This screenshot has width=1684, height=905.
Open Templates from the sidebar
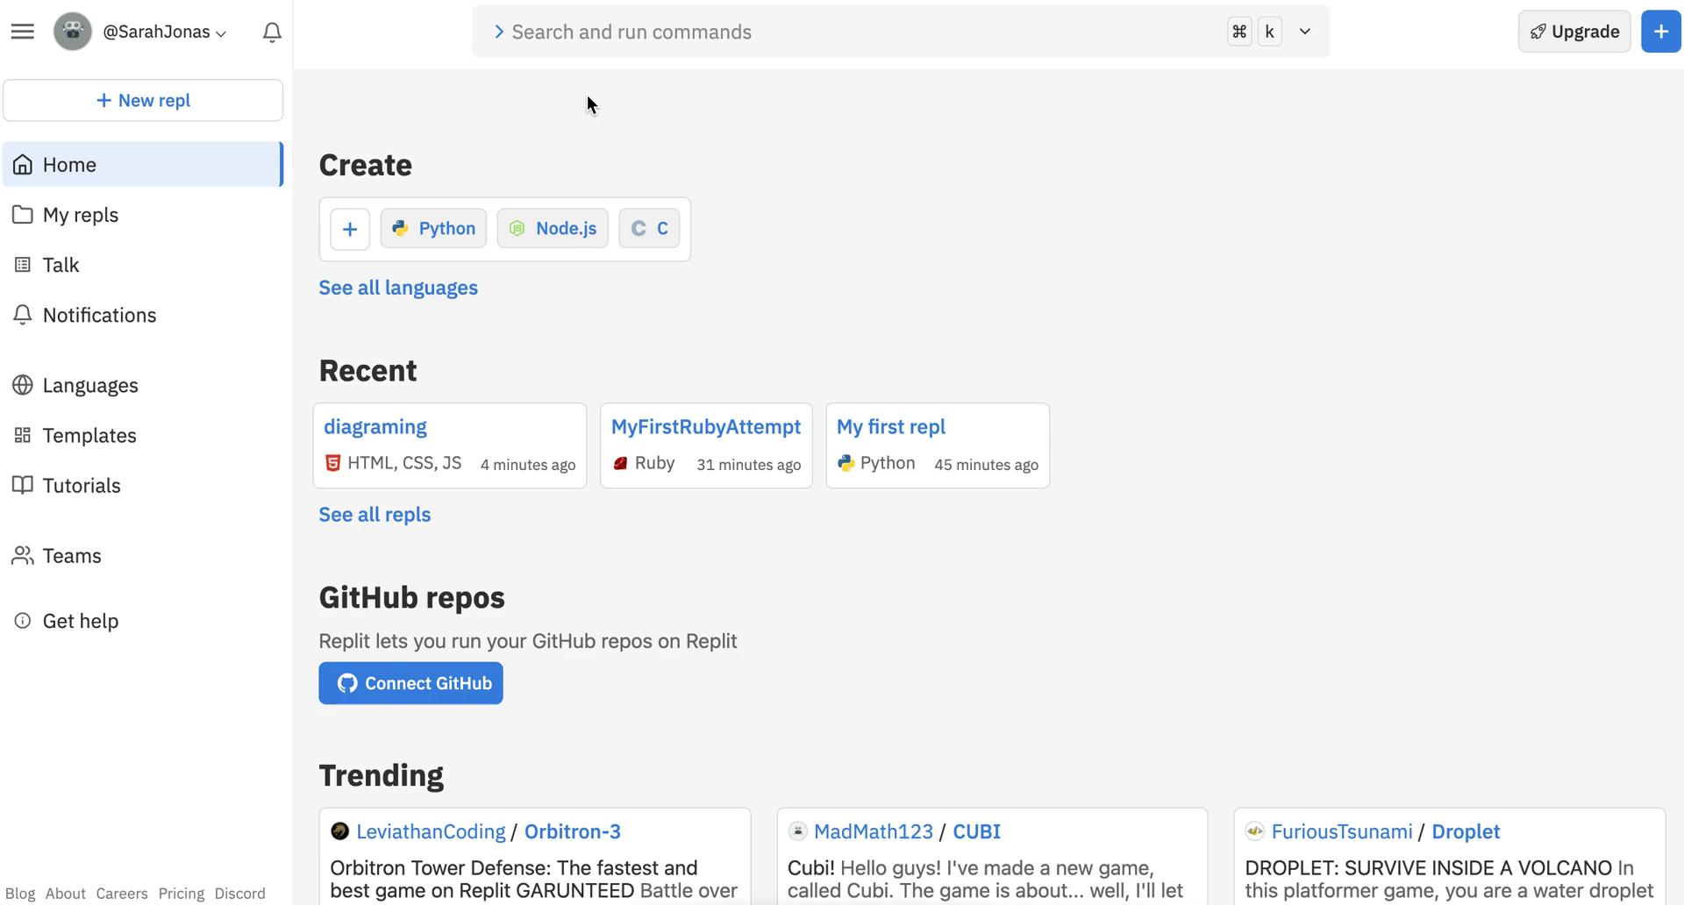click(89, 435)
